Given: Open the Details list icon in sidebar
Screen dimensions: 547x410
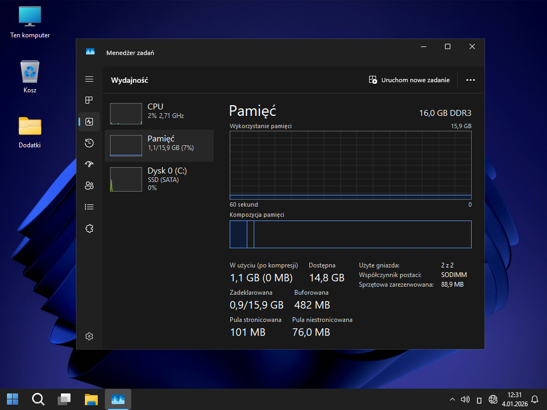Looking at the screenshot, I should point(89,207).
